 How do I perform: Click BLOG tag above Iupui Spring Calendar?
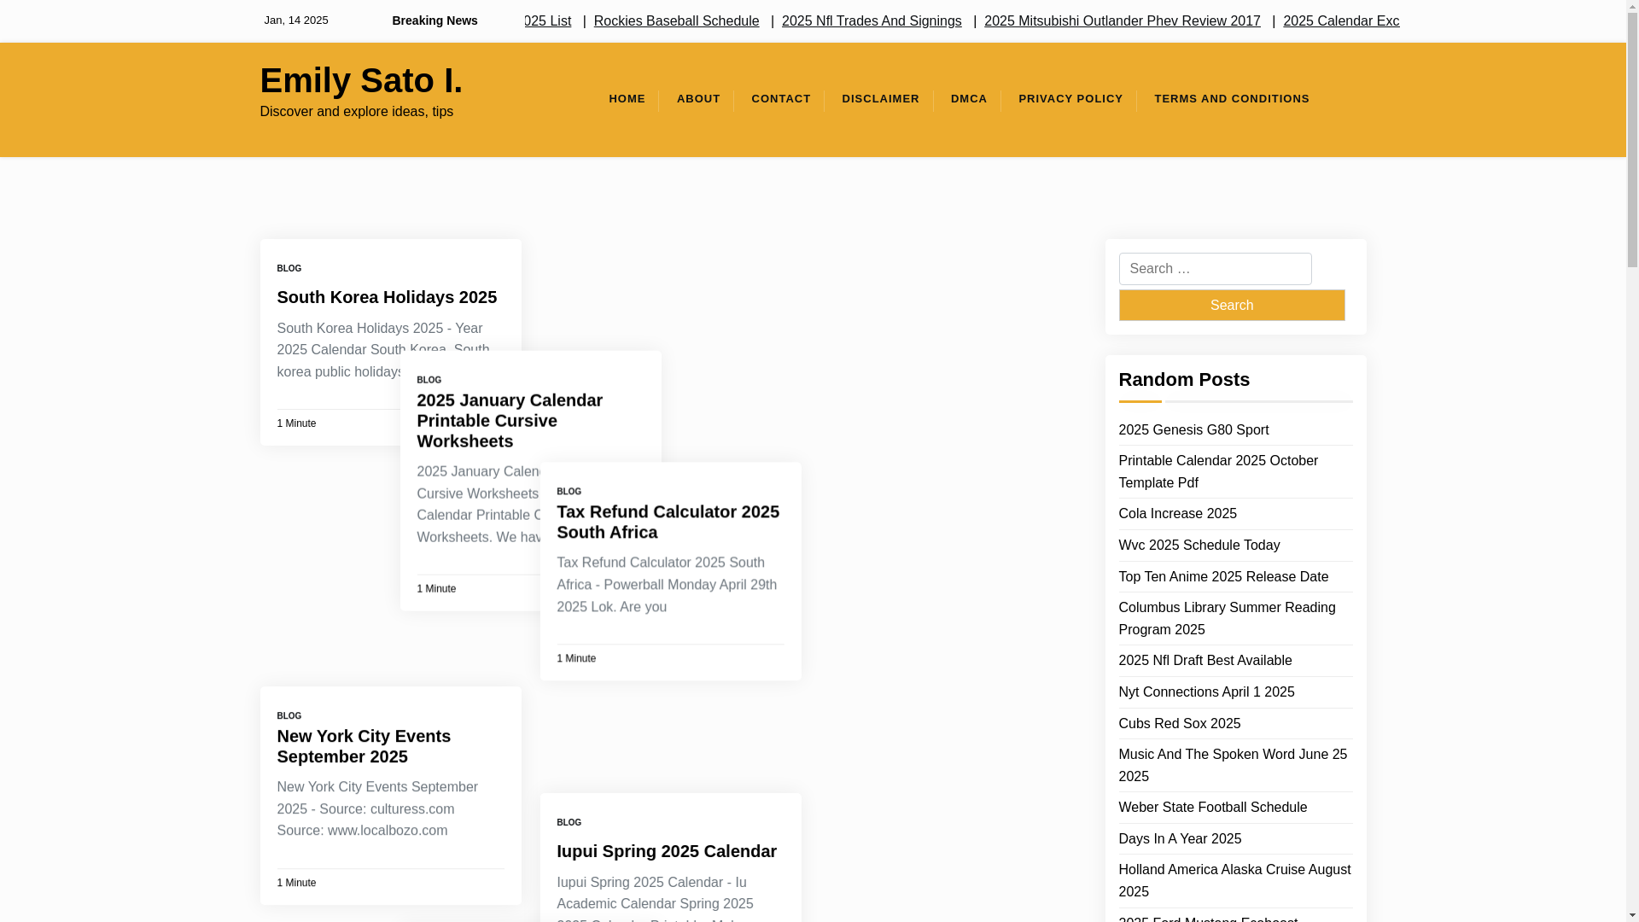[x=569, y=823]
